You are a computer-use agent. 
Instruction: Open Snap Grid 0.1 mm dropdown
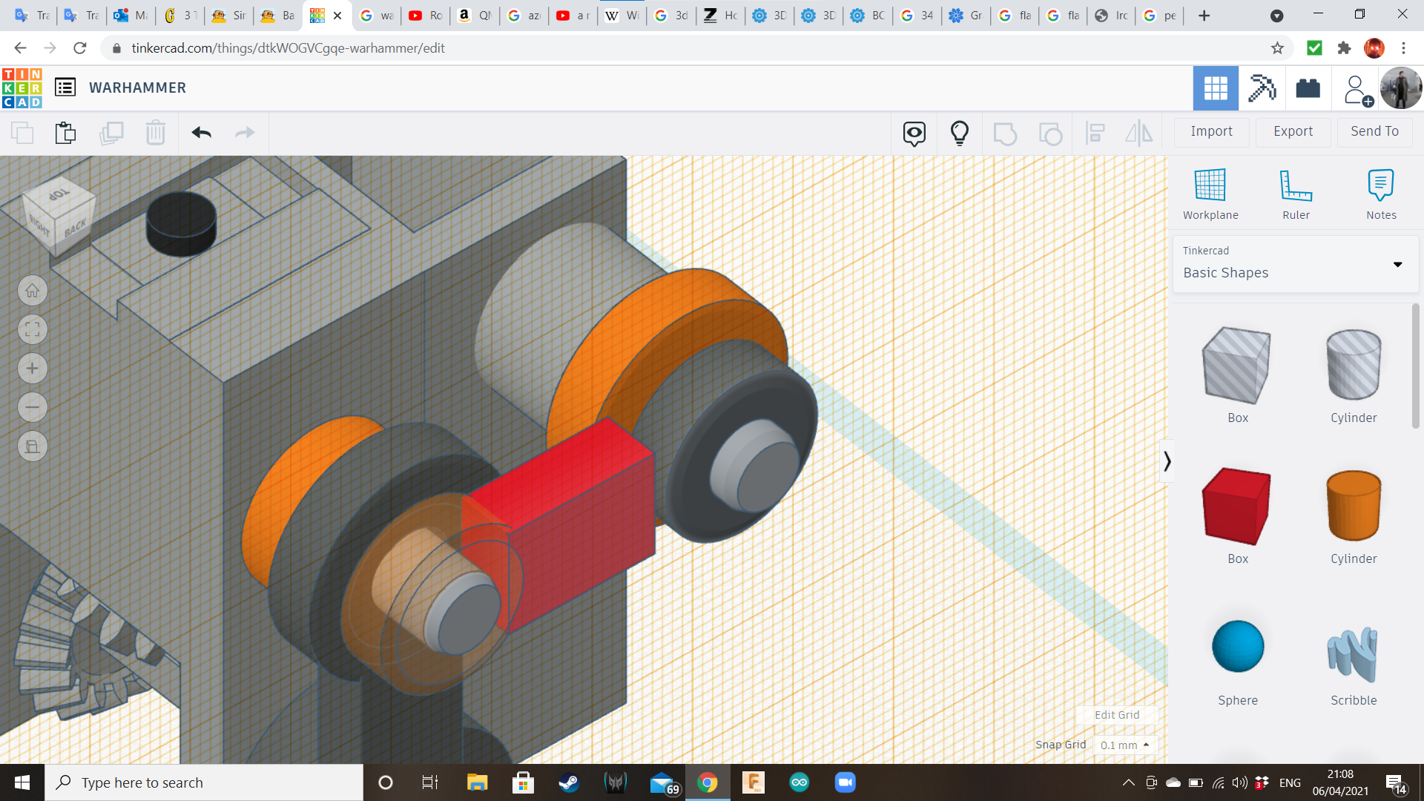click(1124, 745)
